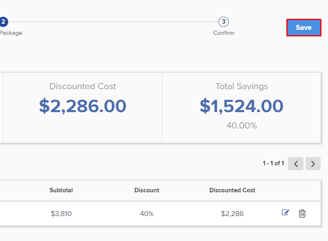Select step 3 circle in progress bar
The width and height of the screenshot is (328, 241).
[x=223, y=22]
